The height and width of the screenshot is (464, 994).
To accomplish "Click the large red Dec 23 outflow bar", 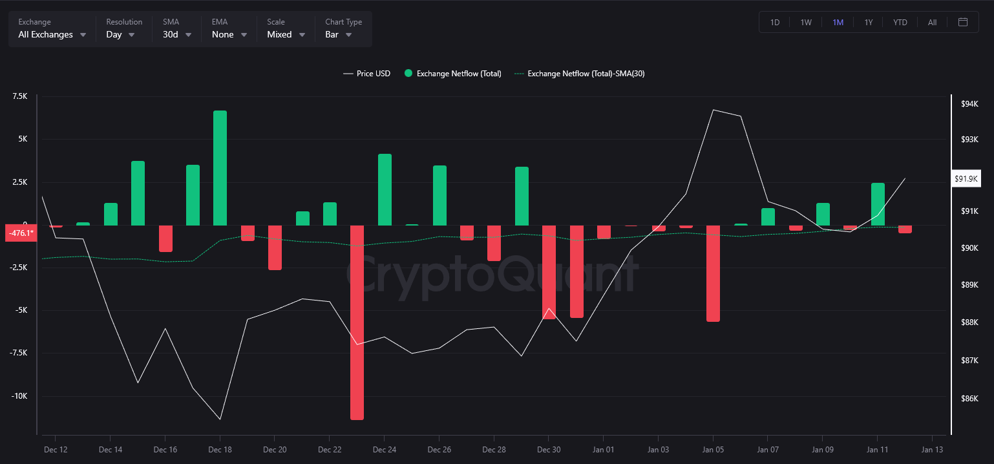I will click(357, 322).
